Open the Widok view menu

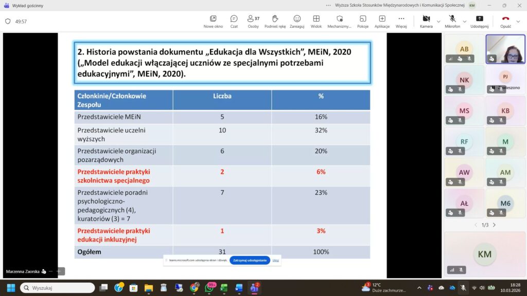click(x=316, y=21)
